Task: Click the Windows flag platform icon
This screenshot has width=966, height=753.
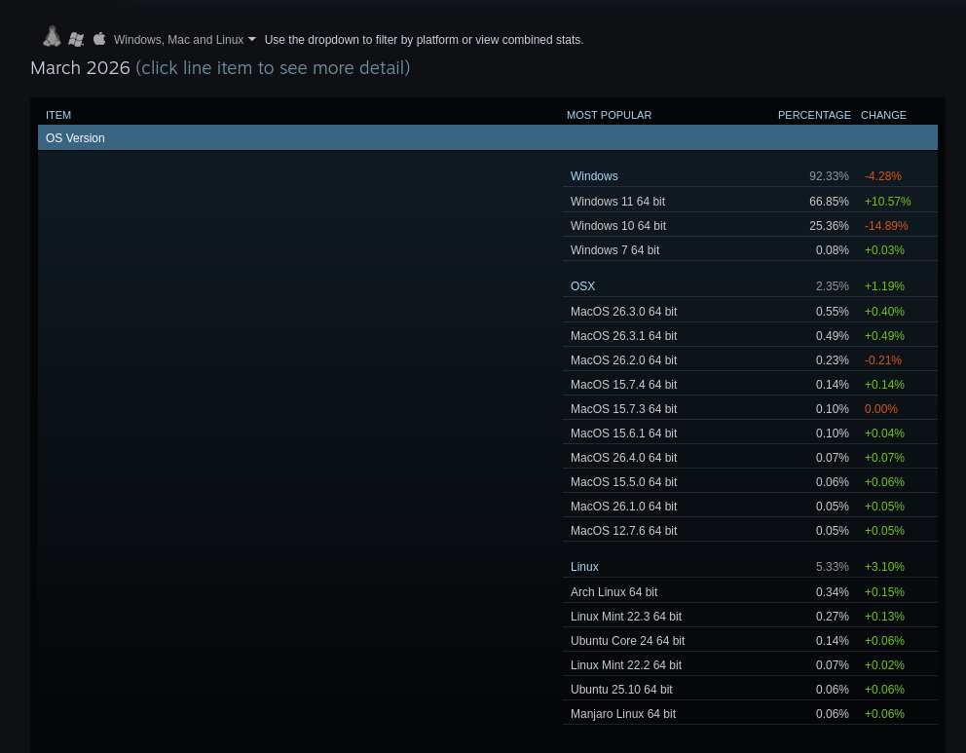Action: pos(76,39)
